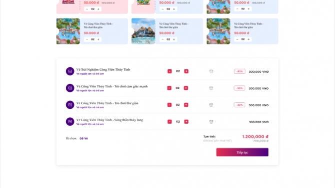Viewport: 335px width, 188px height.
Task: Click the '08 Vé' selected count
Action: tap(84, 138)
